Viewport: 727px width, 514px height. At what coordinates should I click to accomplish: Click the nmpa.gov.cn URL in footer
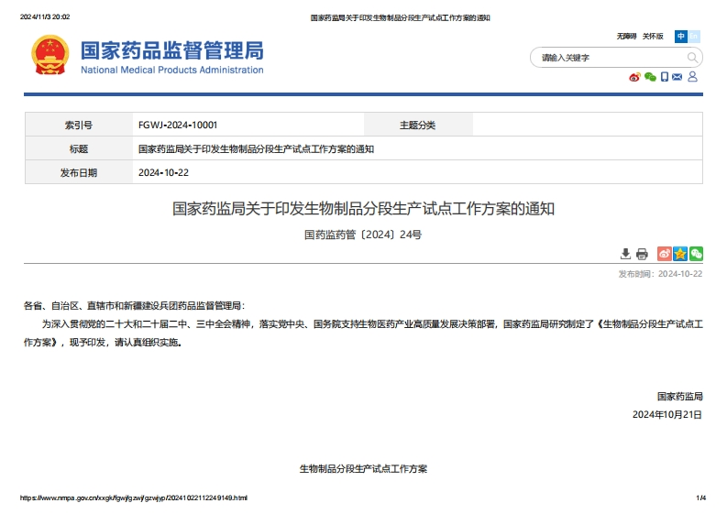[134, 498]
